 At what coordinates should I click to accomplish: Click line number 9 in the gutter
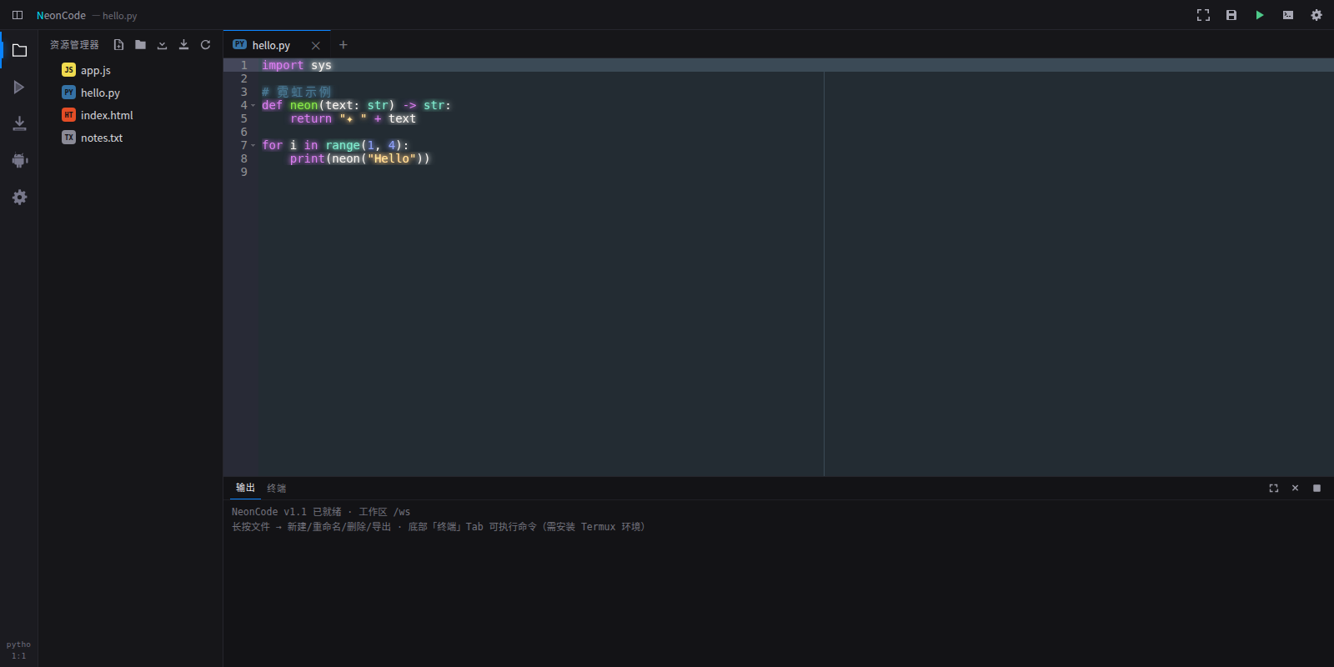click(243, 172)
